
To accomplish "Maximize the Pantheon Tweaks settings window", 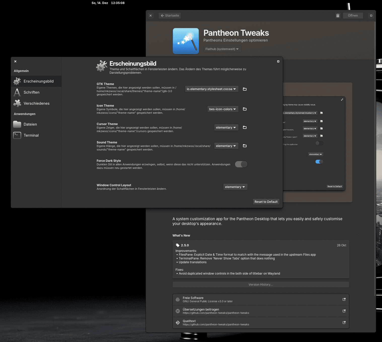I will [278, 61].
